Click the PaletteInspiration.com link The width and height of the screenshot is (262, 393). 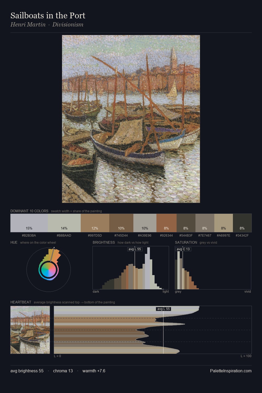coord(231,371)
